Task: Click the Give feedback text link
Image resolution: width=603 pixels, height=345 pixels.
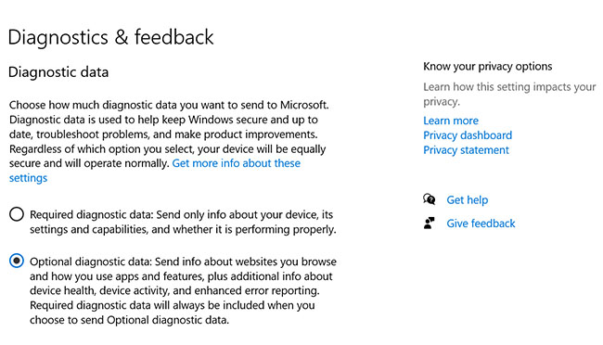Action: tap(481, 224)
